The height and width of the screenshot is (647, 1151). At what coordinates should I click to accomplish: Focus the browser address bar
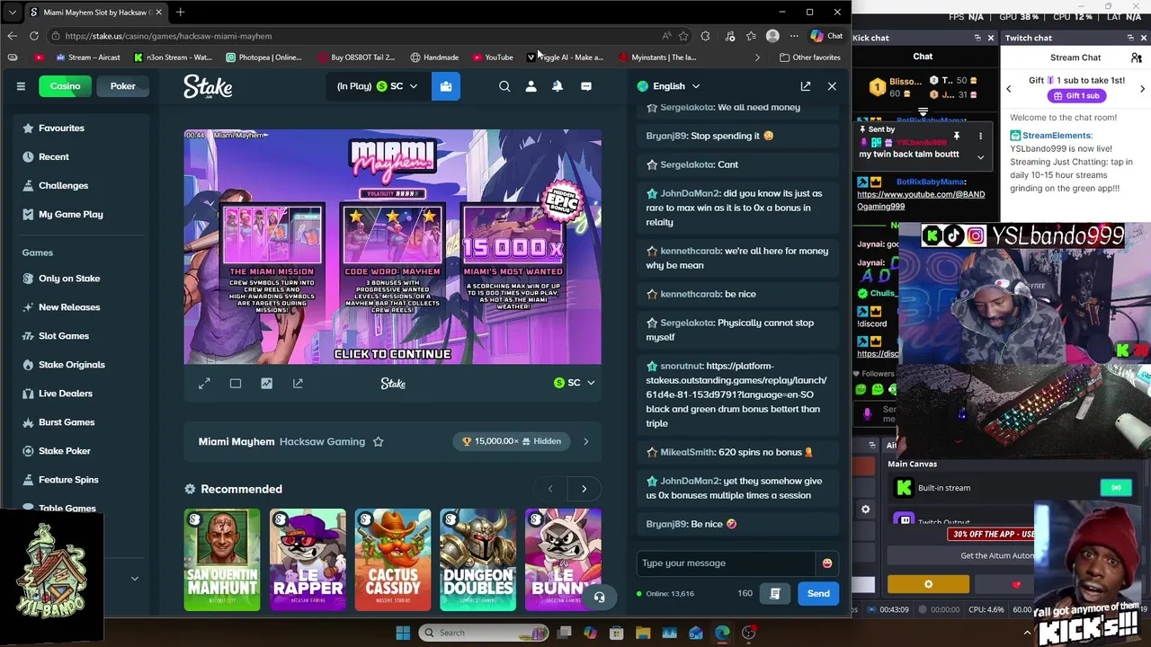click(360, 36)
